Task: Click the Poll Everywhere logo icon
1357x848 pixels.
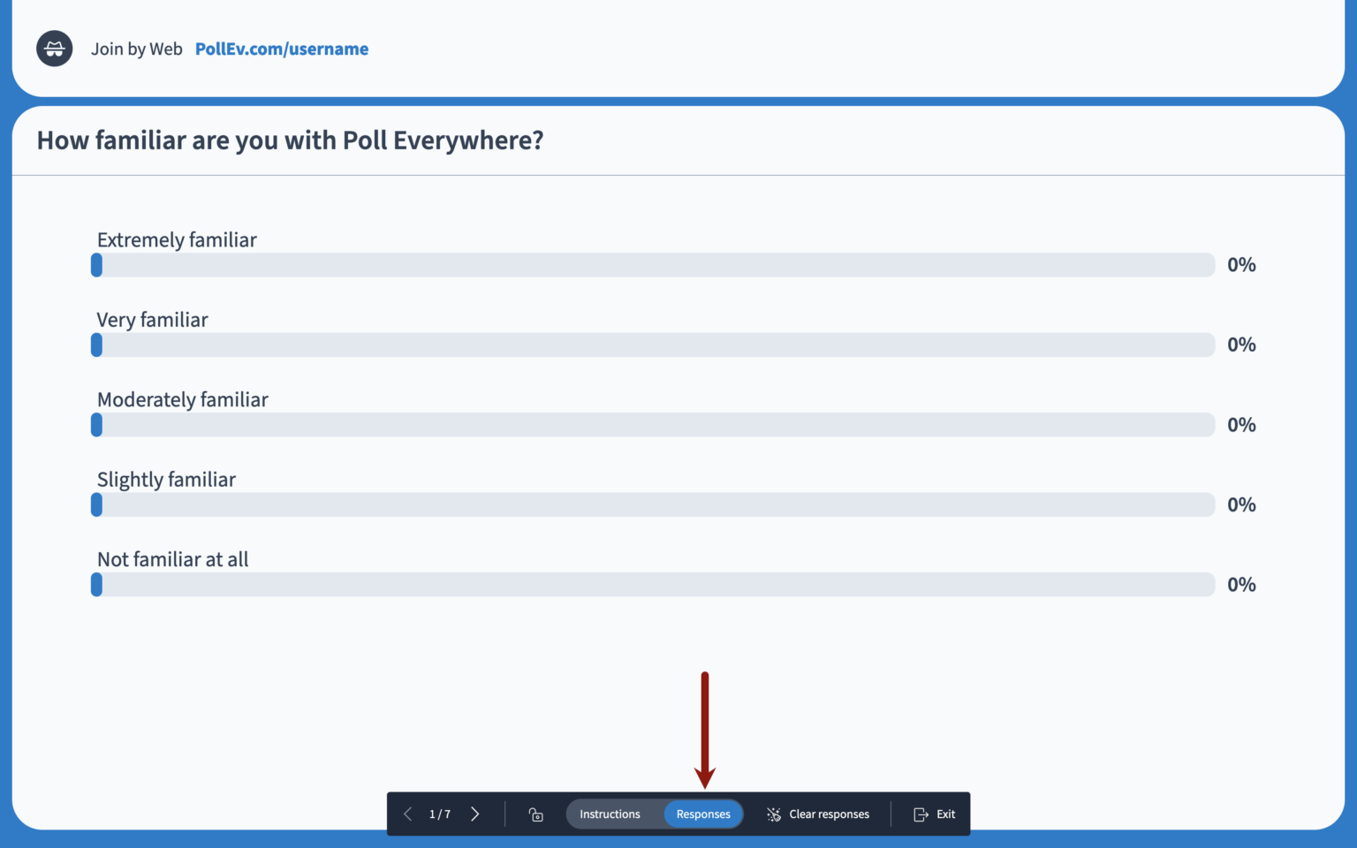Action: click(54, 49)
